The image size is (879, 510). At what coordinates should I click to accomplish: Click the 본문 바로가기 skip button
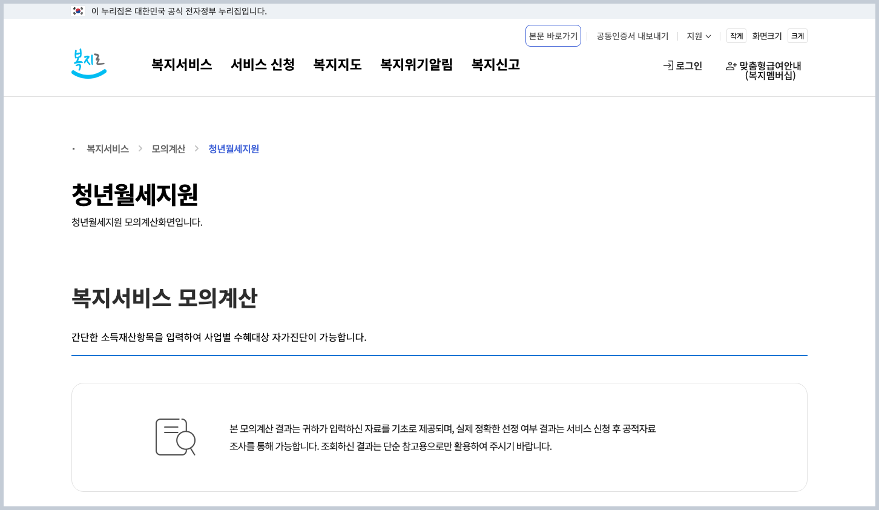point(553,36)
